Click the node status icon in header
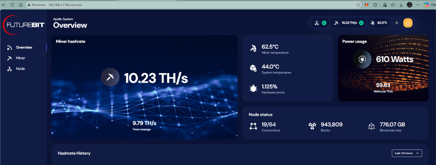The width and height of the screenshot is (436, 165). [317, 23]
